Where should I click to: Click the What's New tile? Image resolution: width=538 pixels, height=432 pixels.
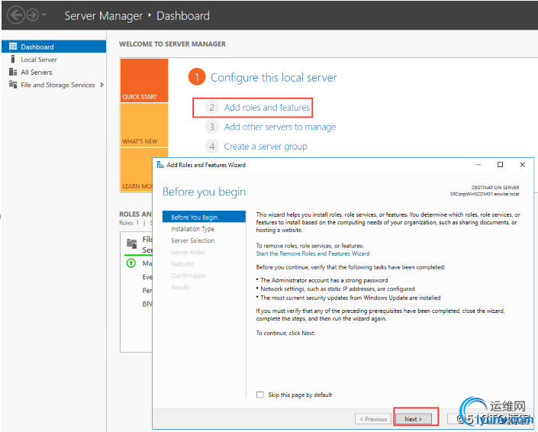coord(144,125)
